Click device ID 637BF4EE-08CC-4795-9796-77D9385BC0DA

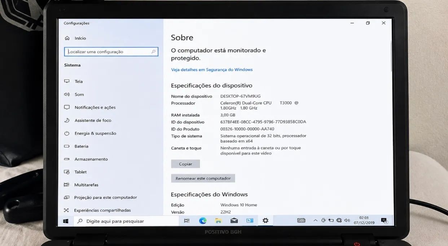tap(263, 122)
